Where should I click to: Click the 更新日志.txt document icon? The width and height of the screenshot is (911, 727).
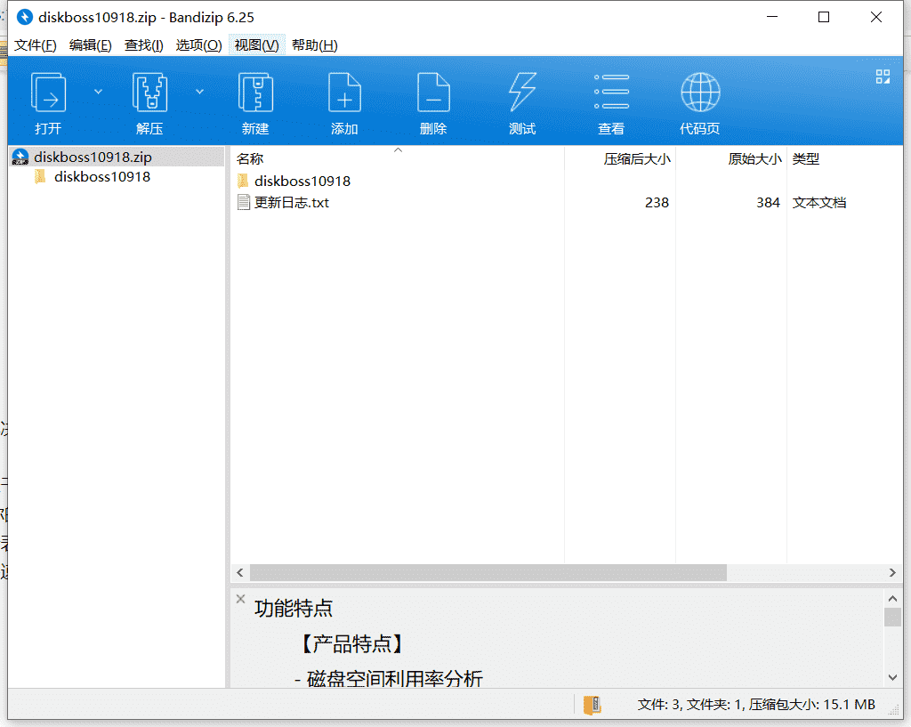click(x=244, y=202)
